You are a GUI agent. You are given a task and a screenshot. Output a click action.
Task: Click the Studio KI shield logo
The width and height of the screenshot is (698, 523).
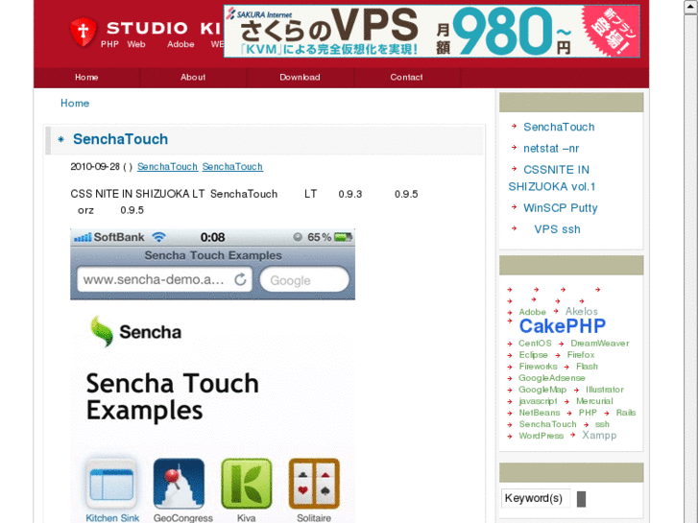[84, 32]
